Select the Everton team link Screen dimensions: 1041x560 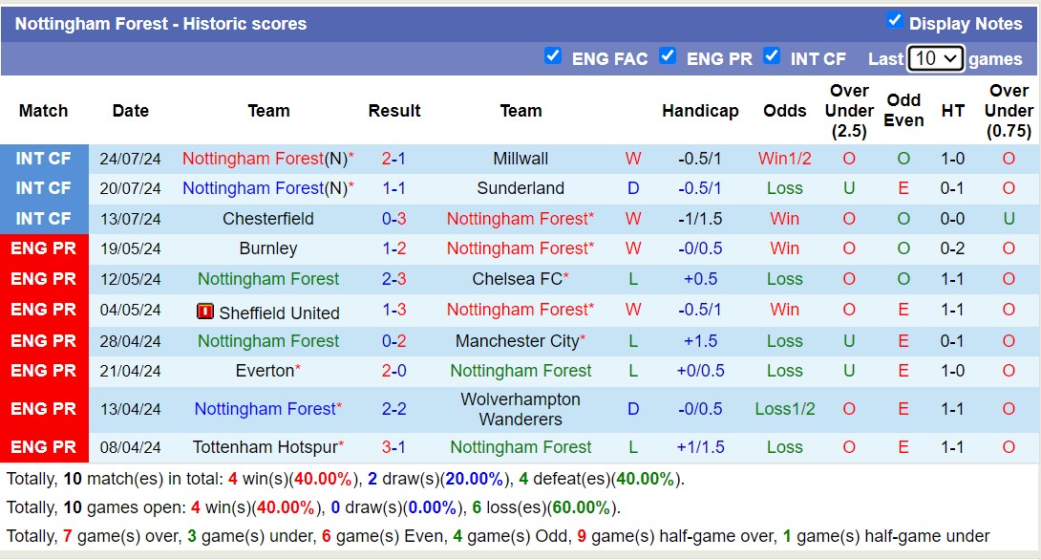(265, 371)
